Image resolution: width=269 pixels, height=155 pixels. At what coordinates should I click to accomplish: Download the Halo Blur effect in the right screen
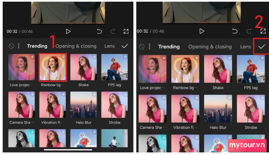[229, 98]
